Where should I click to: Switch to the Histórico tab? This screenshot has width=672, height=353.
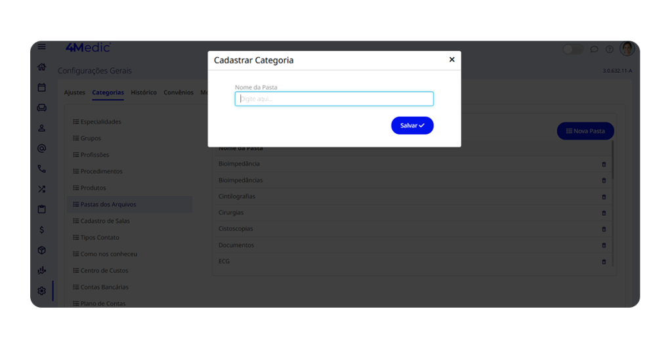(144, 93)
